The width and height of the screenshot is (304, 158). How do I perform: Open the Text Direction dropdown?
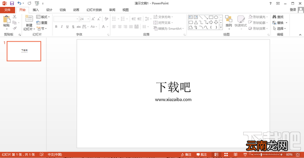point(163,17)
